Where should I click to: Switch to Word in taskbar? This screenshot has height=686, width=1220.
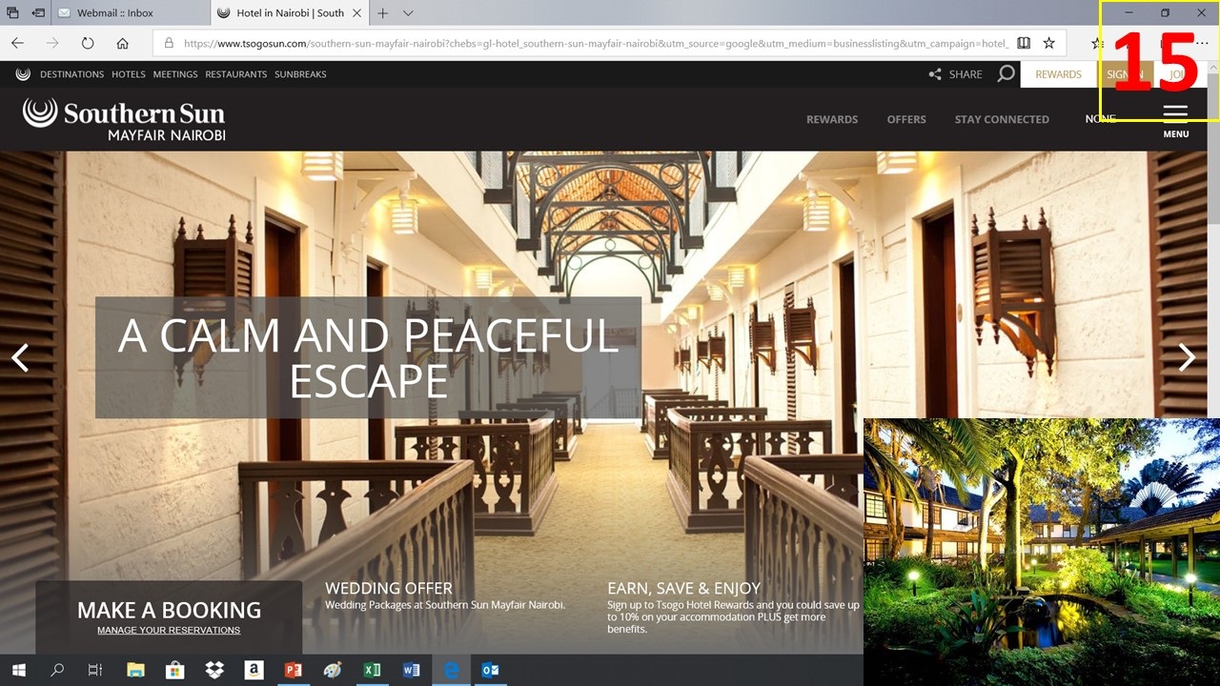(411, 670)
